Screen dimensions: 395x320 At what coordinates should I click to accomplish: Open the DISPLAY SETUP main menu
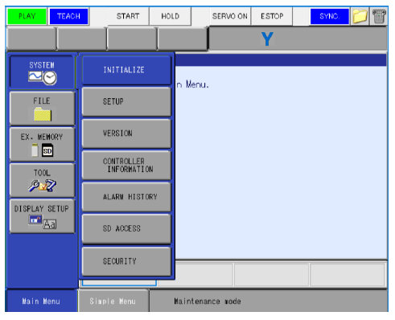pos(43,216)
